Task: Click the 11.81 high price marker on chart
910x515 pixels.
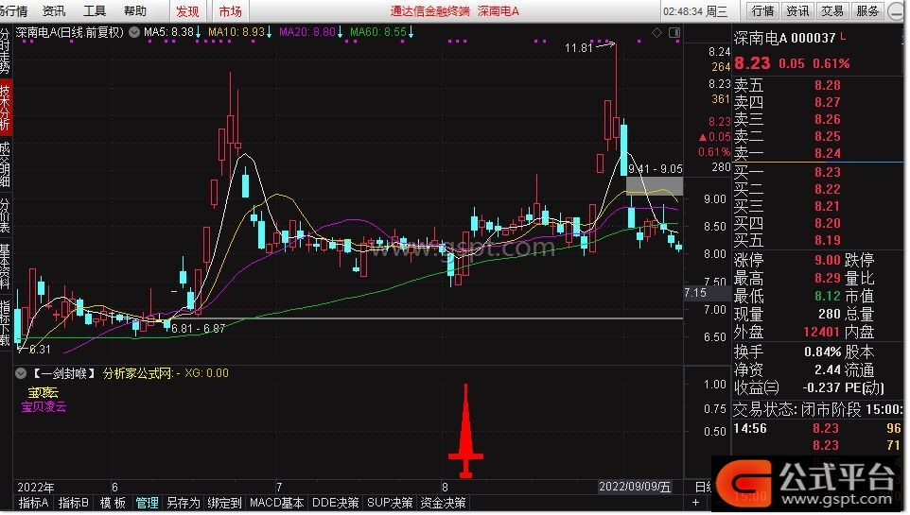Action: [579, 48]
